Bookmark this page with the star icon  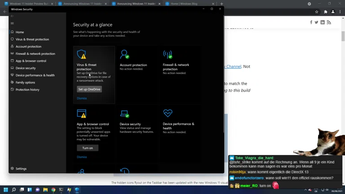[x=317, y=12]
